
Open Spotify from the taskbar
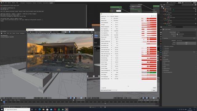[59, 109]
